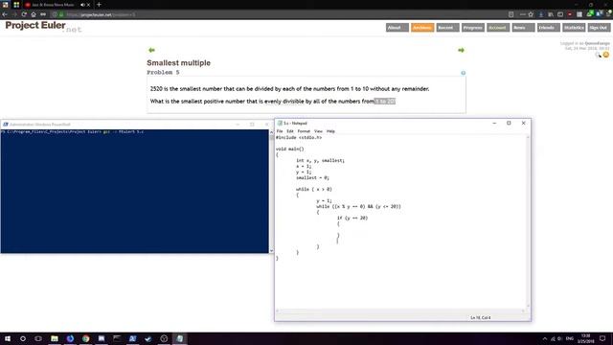Open Chrome from the taskbar
Viewport: 613px width, 345px height.
tap(85, 338)
